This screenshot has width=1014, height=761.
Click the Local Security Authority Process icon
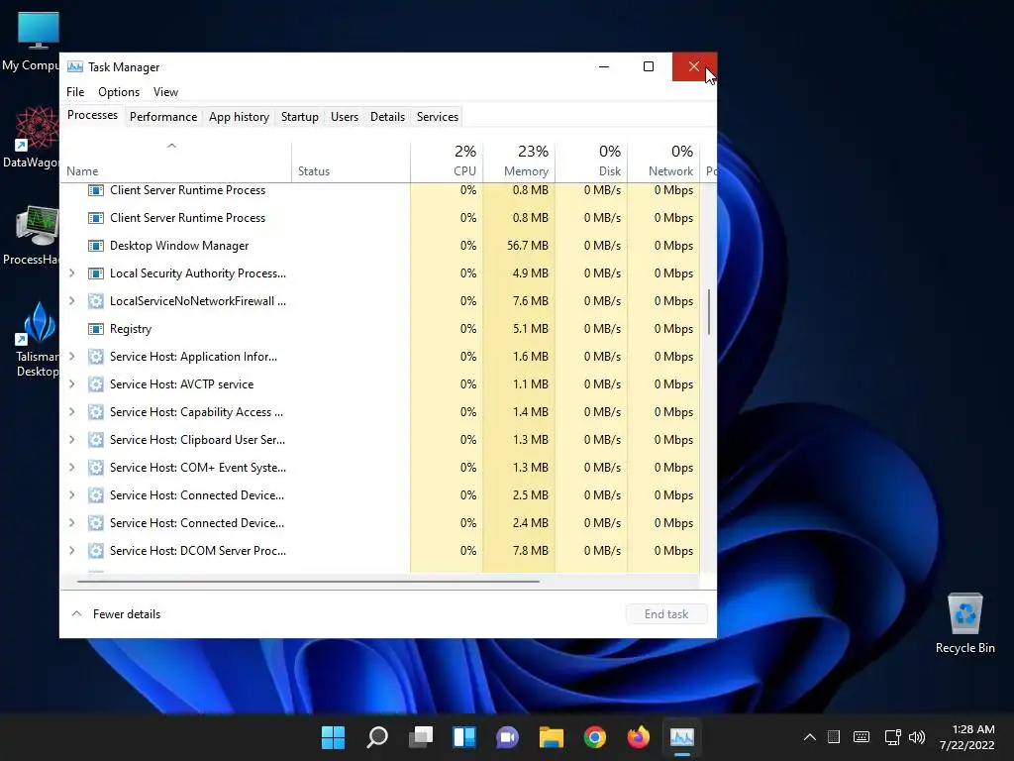[96, 273]
